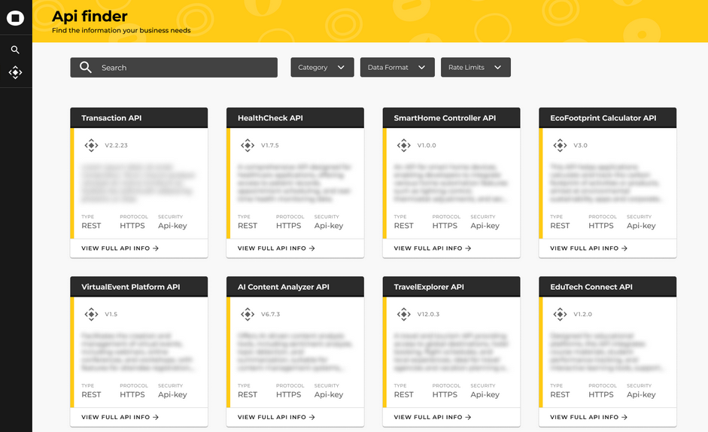
Task: Click the Api finder page title
Action: 90,16
